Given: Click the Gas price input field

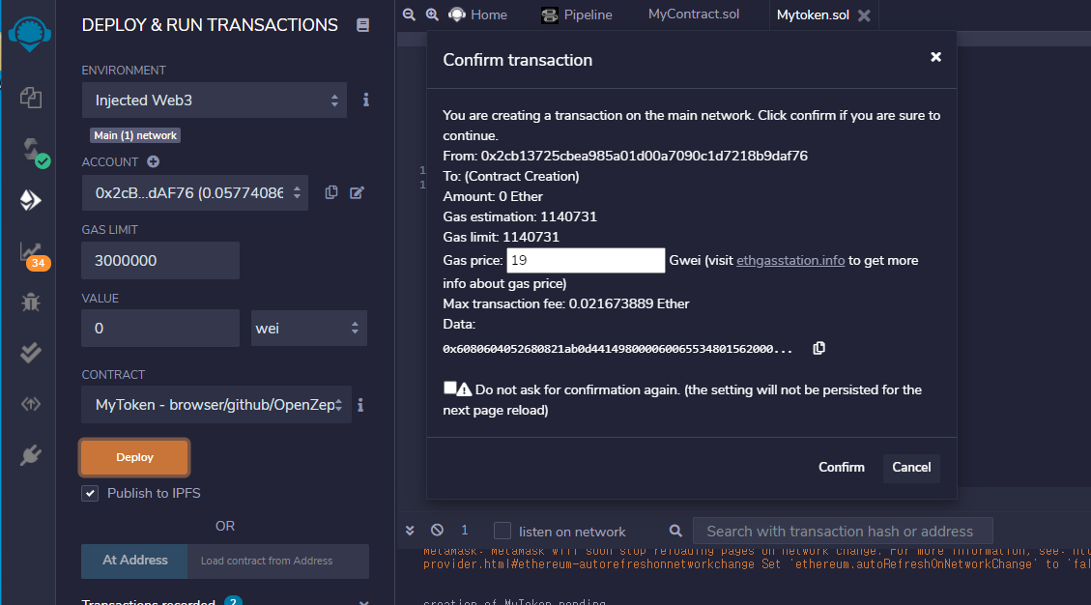Looking at the screenshot, I should click(586, 260).
